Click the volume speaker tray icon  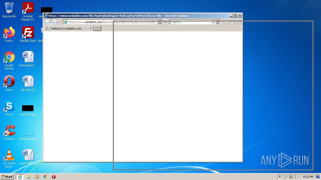285,177
